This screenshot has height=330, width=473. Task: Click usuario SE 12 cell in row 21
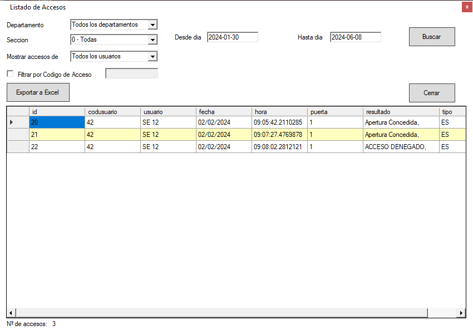click(168, 135)
